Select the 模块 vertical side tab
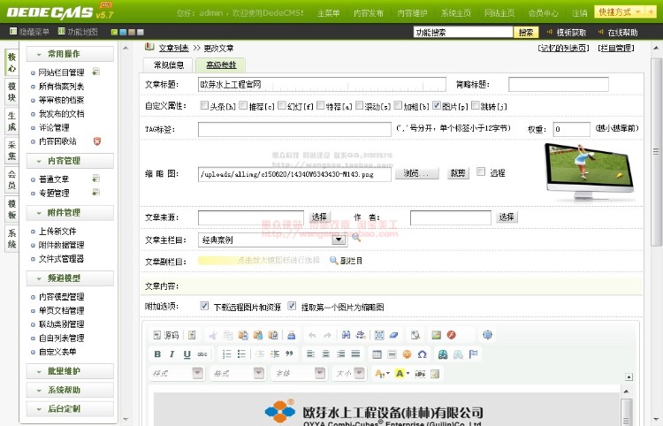The image size is (663, 426). 11,92
